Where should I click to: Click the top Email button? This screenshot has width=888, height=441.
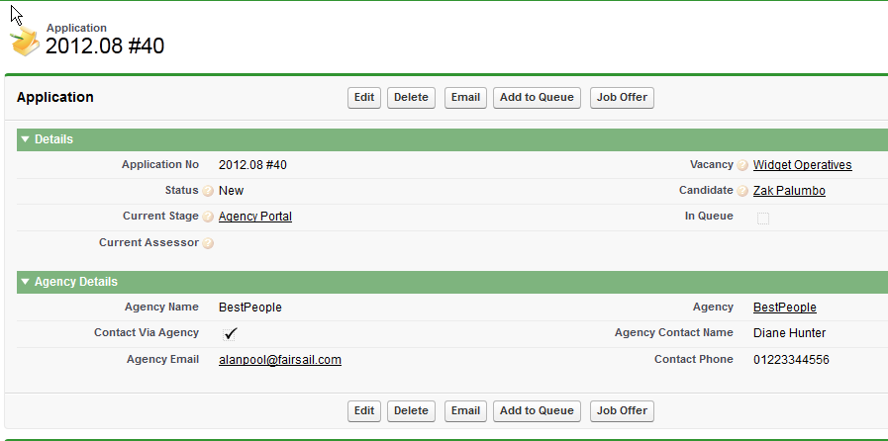(x=465, y=98)
